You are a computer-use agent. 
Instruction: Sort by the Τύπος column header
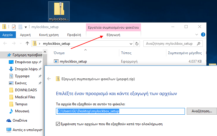tap(126, 53)
